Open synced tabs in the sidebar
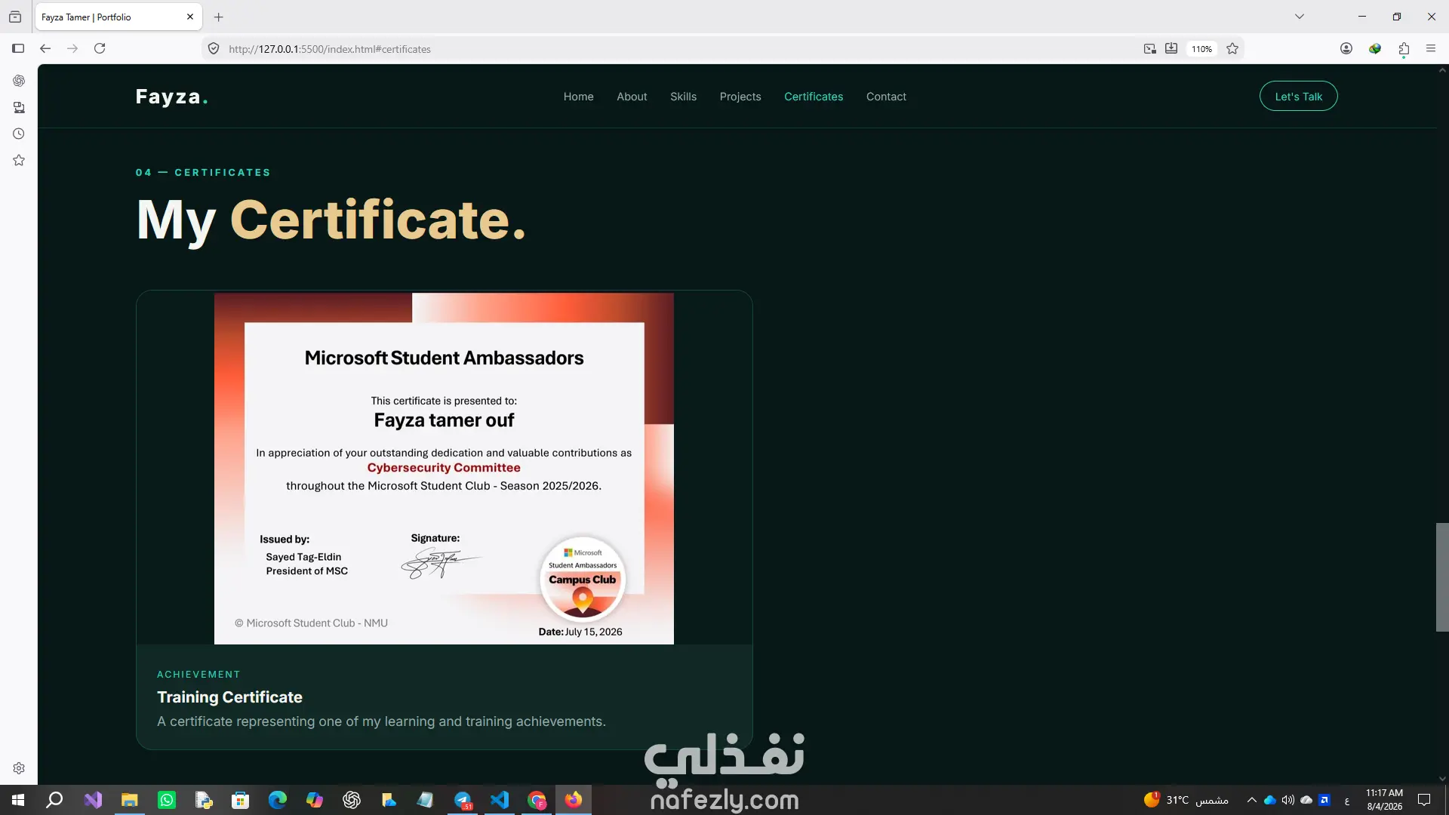The image size is (1449, 815). coord(19,107)
